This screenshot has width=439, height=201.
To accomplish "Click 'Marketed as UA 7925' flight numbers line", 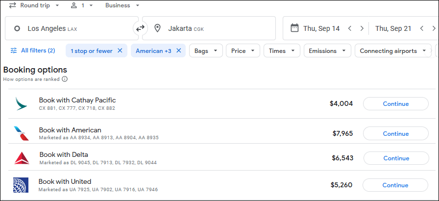I will pos(98,190).
